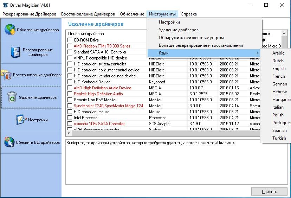
Task: Check the CD-ROM Drive checkbox
Action: 70,40
